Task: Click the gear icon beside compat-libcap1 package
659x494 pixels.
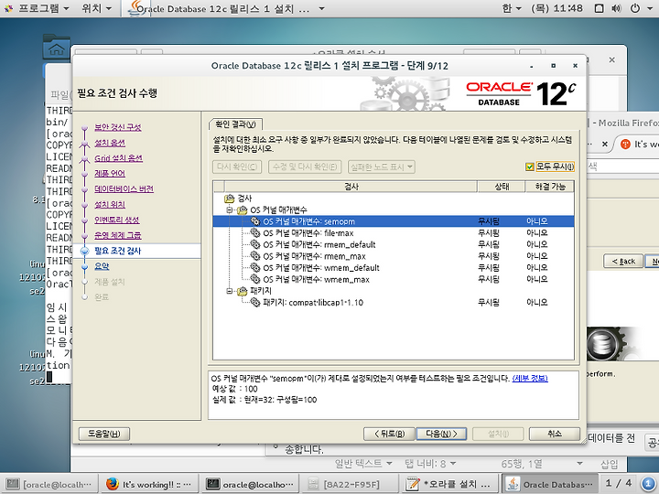Action: [255, 302]
